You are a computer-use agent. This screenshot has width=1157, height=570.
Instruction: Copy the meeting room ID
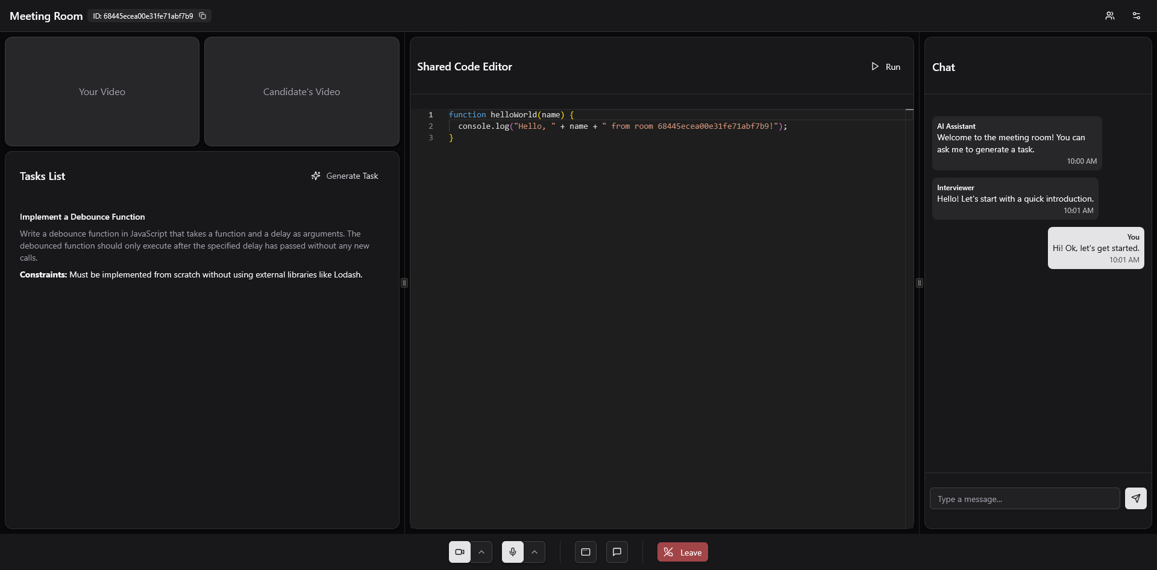202,16
